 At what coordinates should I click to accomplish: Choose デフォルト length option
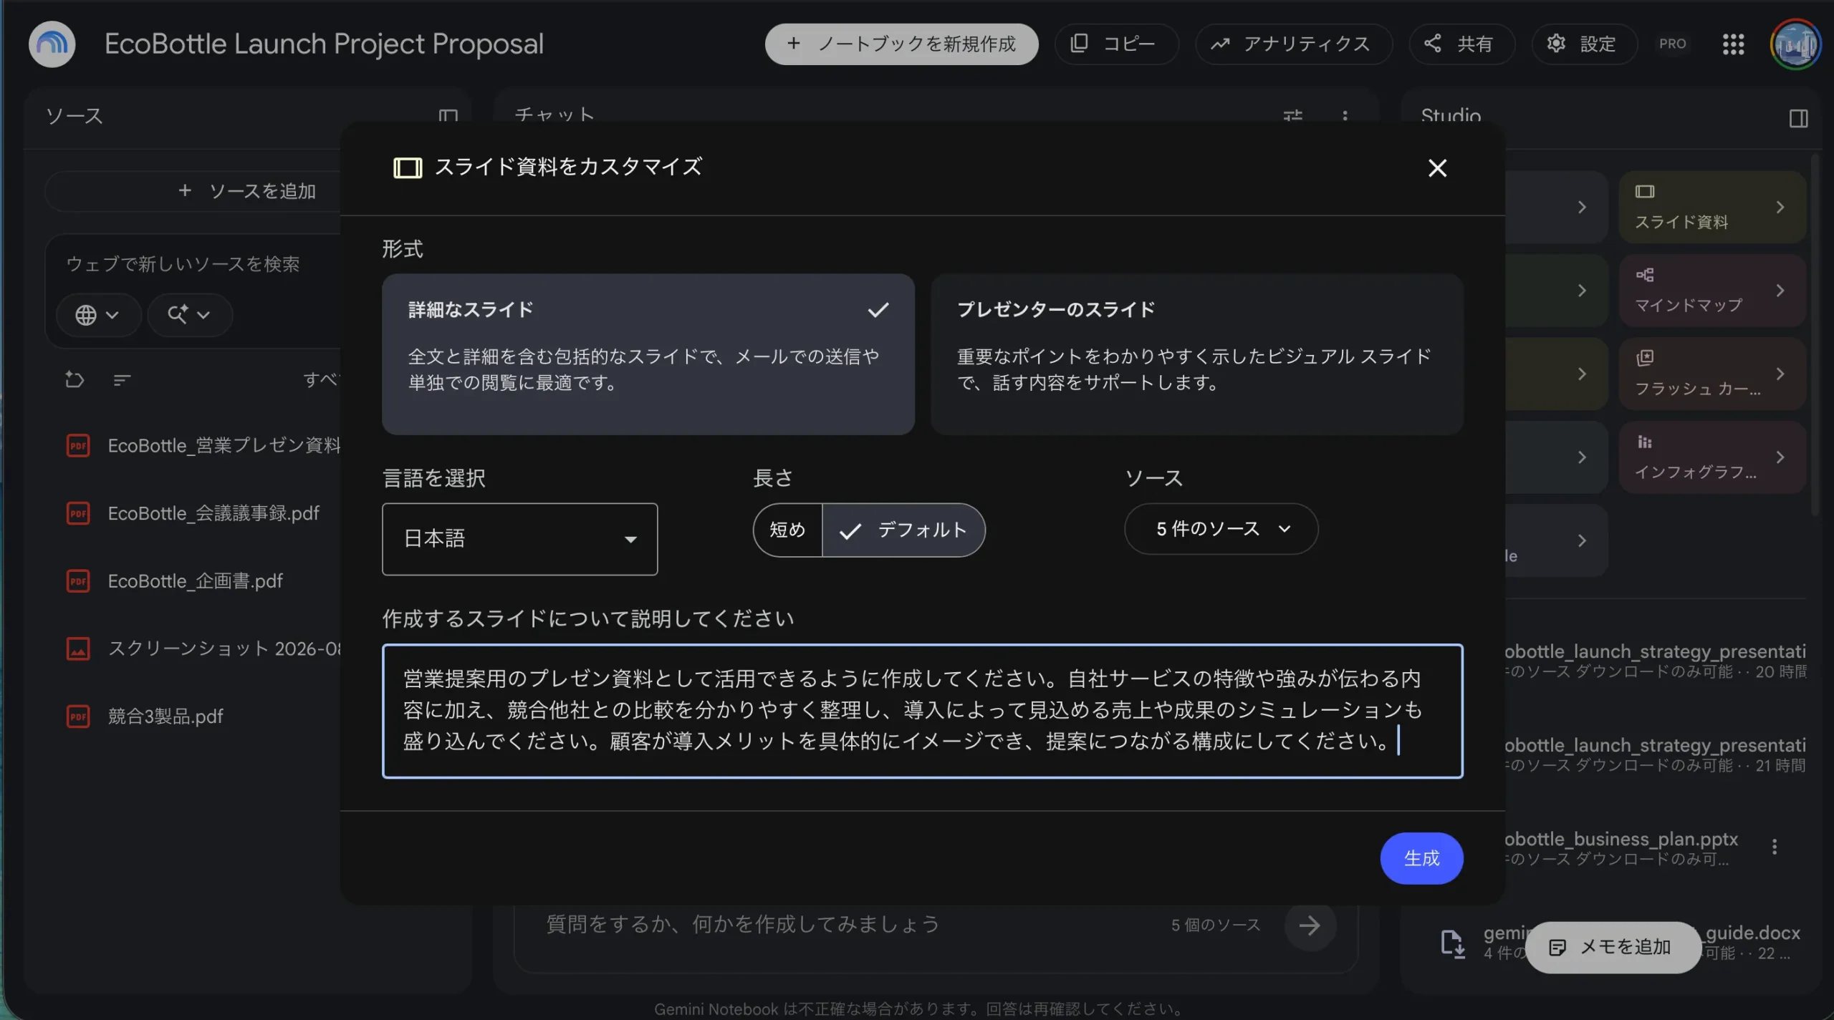pyautogui.click(x=904, y=530)
